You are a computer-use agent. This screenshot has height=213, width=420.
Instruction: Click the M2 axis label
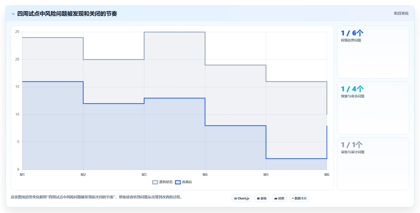pyautogui.click(x=83, y=175)
